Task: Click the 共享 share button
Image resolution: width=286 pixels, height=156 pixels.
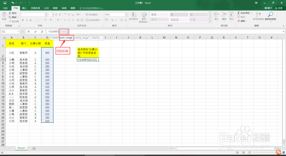Action: [x=279, y=8]
